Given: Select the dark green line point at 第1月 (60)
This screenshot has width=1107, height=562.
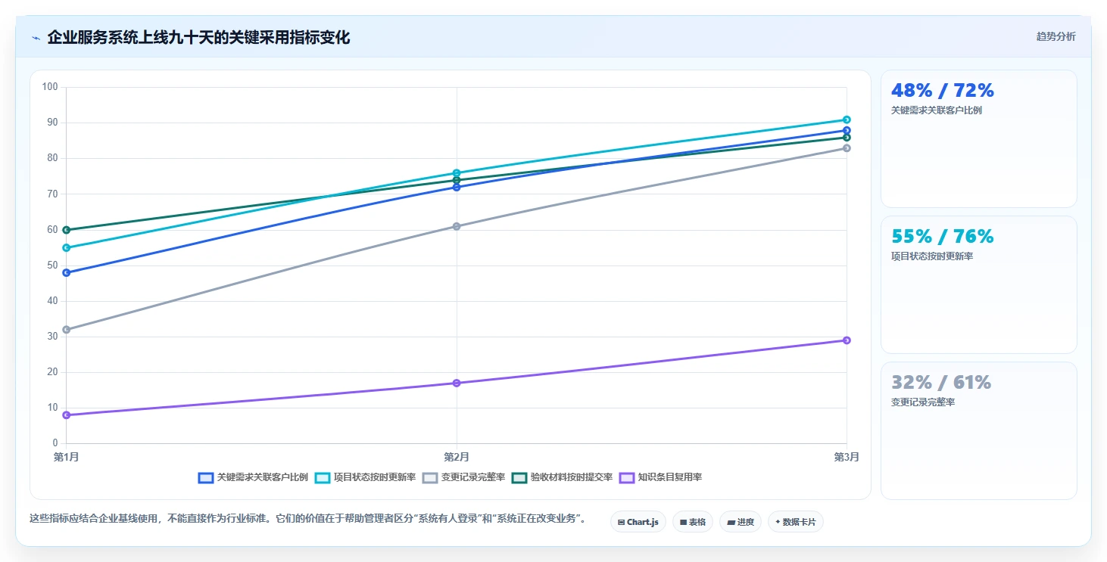Looking at the screenshot, I should [x=67, y=229].
